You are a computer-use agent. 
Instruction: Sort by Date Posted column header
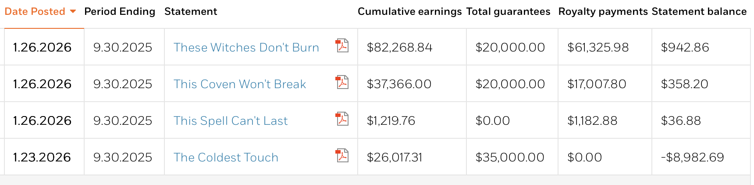[35, 11]
